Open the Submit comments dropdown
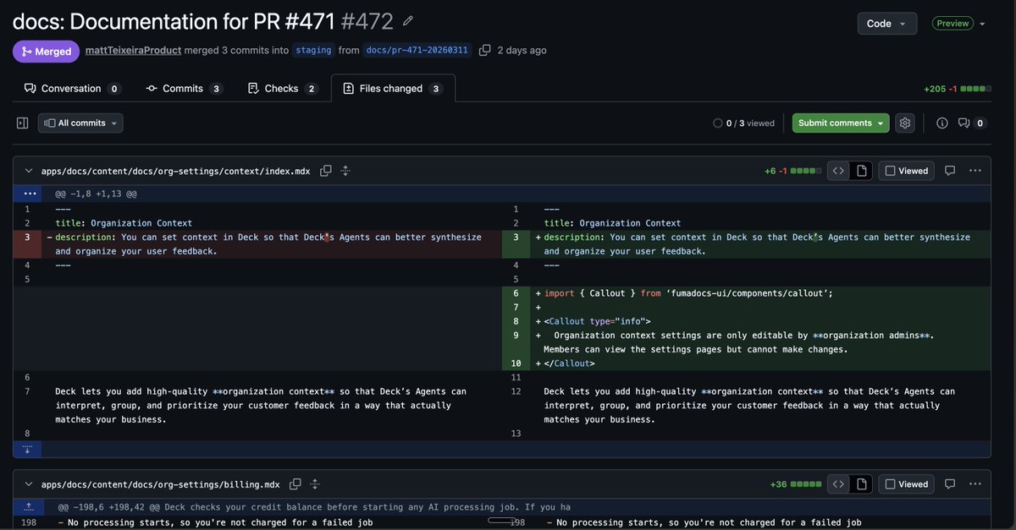The height and width of the screenshot is (530, 1016). [841, 123]
